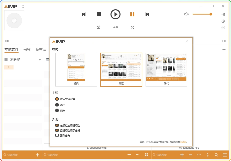Screen dimensions: 231x161
Task: Activate the magnifier search icon
Action: (216, 155)
